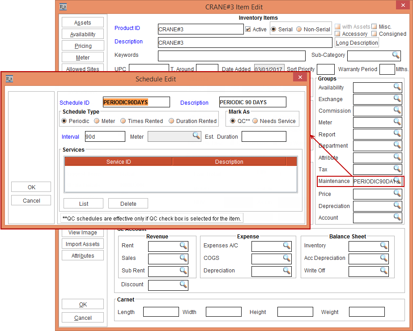Click into the Interval input field
The width and height of the screenshot is (413, 331).
click(105, 137)
